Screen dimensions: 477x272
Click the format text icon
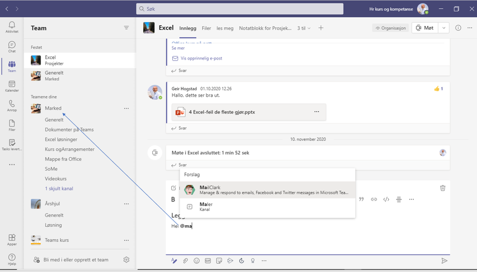point(174,261)
